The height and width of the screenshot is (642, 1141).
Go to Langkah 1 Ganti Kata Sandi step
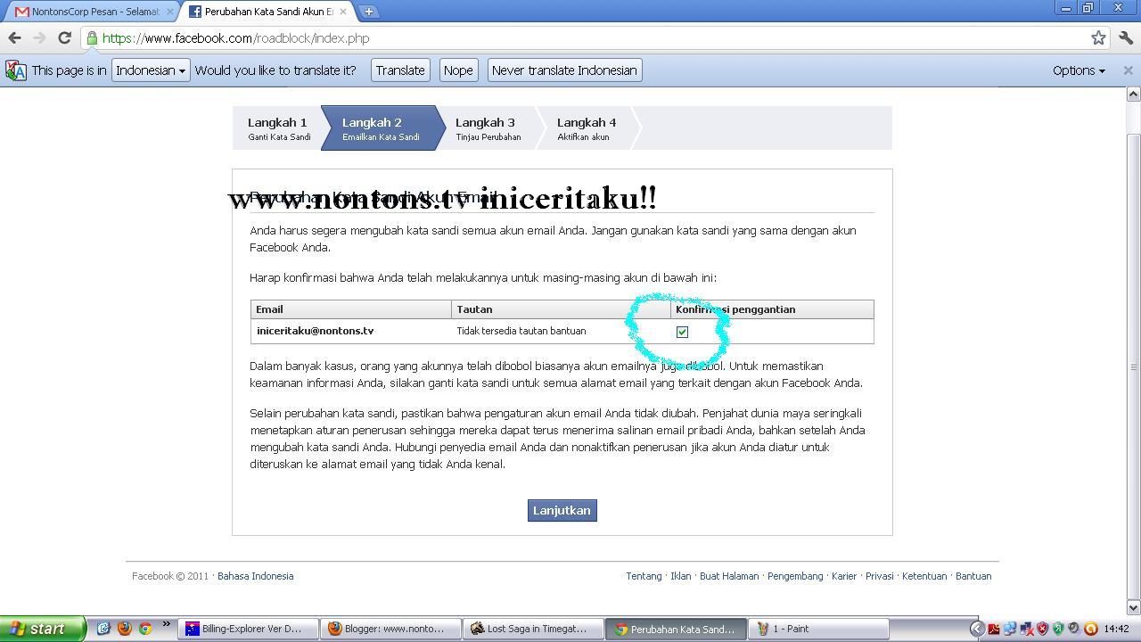click(279, 128)
